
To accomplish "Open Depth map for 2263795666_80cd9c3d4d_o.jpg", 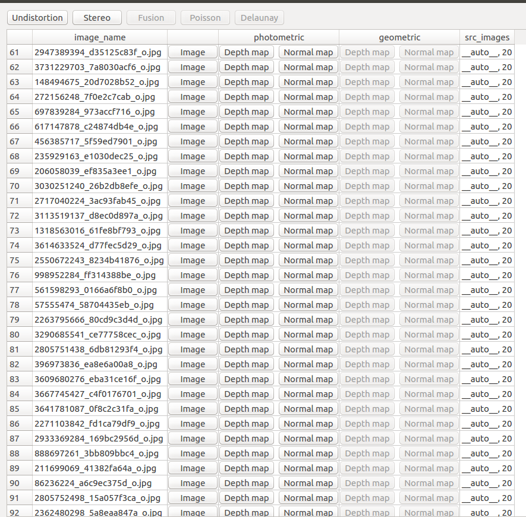I will 247,319.
